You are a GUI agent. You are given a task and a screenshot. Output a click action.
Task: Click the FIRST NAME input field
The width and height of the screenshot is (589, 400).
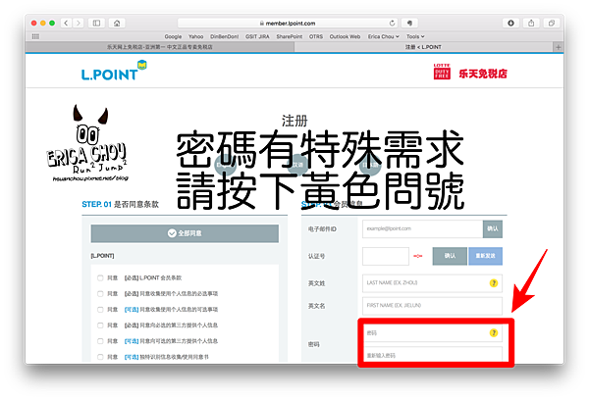(432, 306)
